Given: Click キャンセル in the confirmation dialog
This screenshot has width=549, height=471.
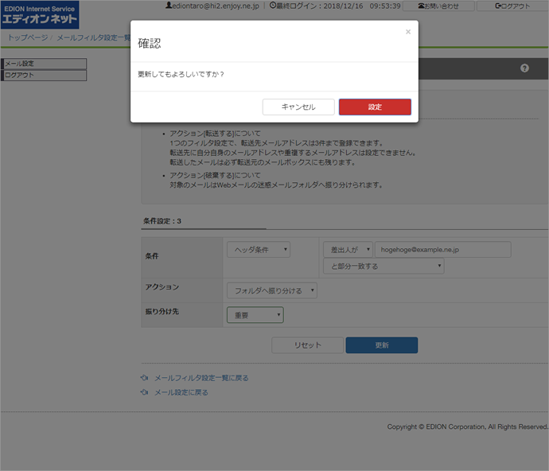Looking at the screenshot, I should coord(298,107).
